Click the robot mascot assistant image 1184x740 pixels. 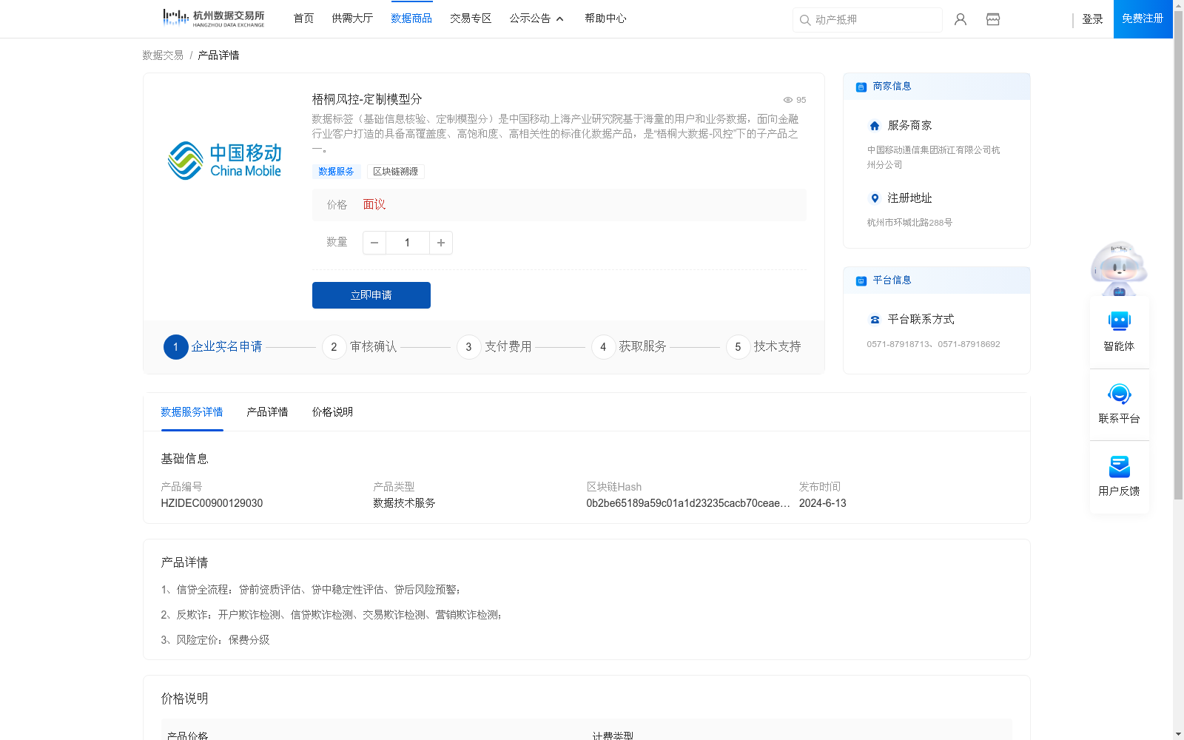[1119, 269]
